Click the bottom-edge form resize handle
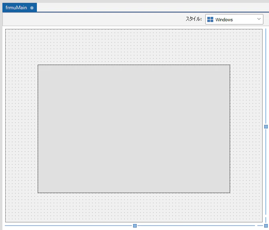This screenshot has height=230, width=269. pyautogui.click(x=135, y=226)
